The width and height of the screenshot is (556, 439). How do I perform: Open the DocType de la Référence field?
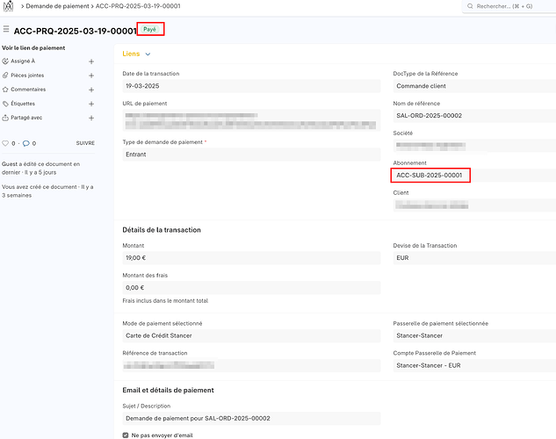473,86
